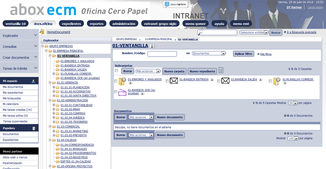326x169 pixels.
Task: Open the administración menu
Action: 124,24
